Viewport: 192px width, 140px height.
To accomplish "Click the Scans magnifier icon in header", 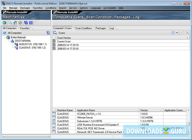I will pyautogui.click(x=55, y=33).
